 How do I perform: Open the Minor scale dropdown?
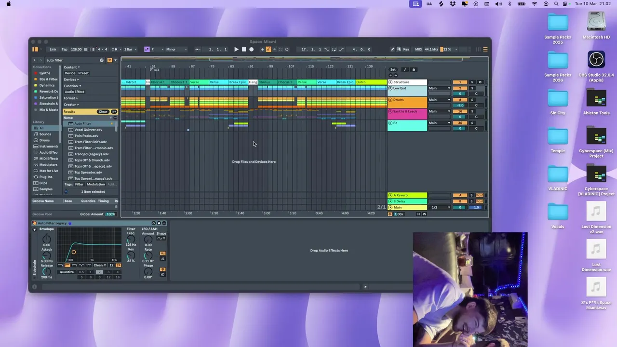[x=176, y=49]
